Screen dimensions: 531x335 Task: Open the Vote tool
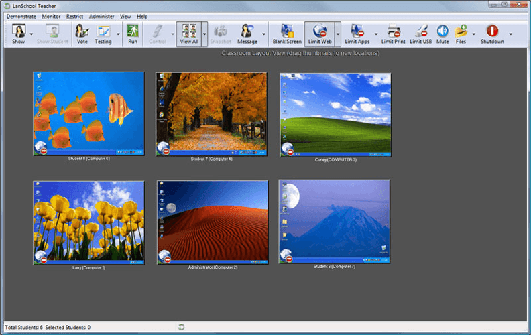pos(82,32)
